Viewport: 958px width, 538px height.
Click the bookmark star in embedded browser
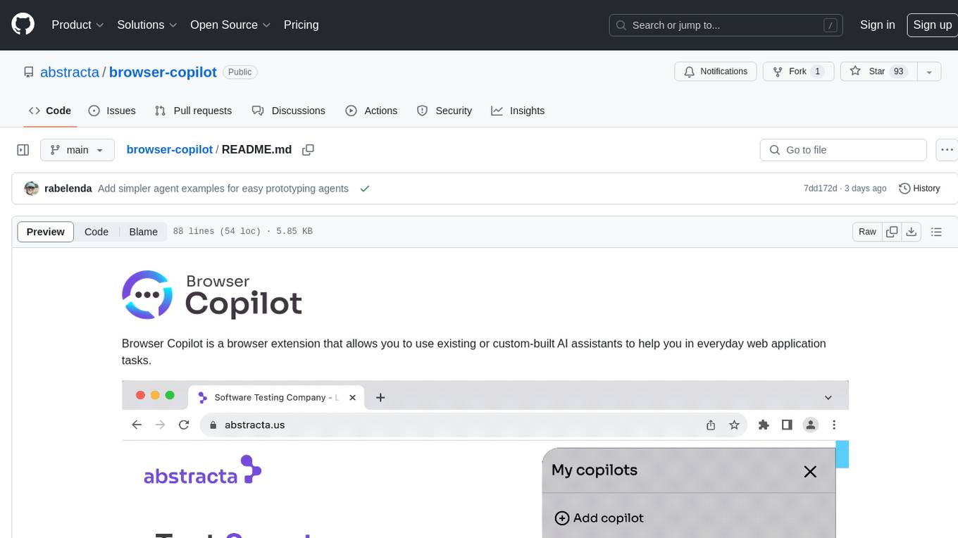click(734, 425)
